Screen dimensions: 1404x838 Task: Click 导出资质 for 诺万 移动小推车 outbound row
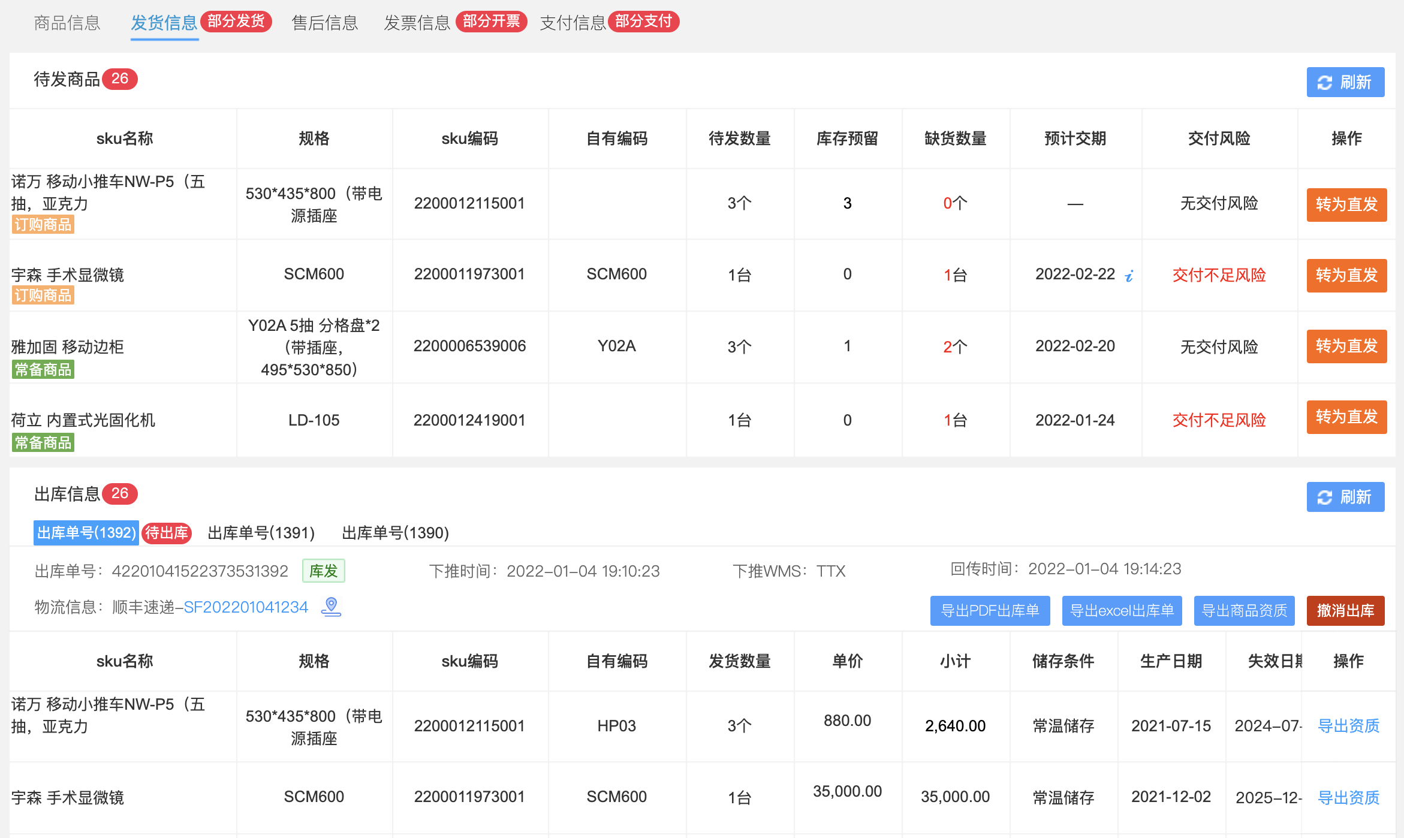pyautogui.click(x=1348, y=726)
